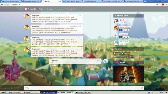168x94 pixels.
Task: Enable the Холивары channel checkbox
Action: [x=123, y=53]
